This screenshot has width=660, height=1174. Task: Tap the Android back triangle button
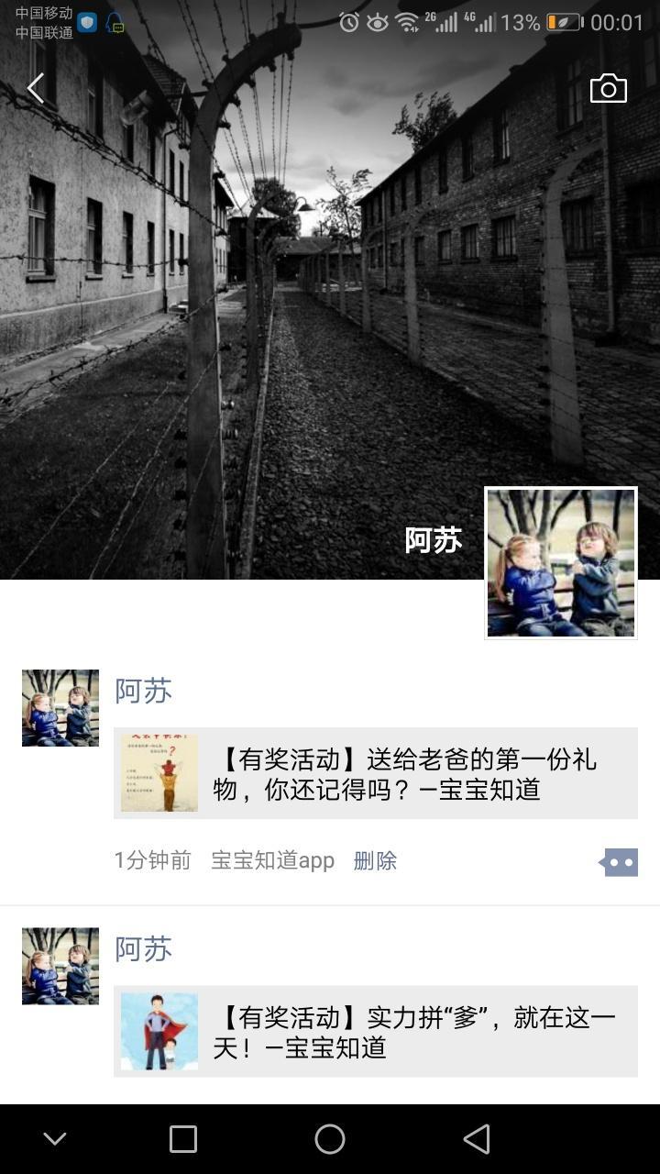(477, 1139)
